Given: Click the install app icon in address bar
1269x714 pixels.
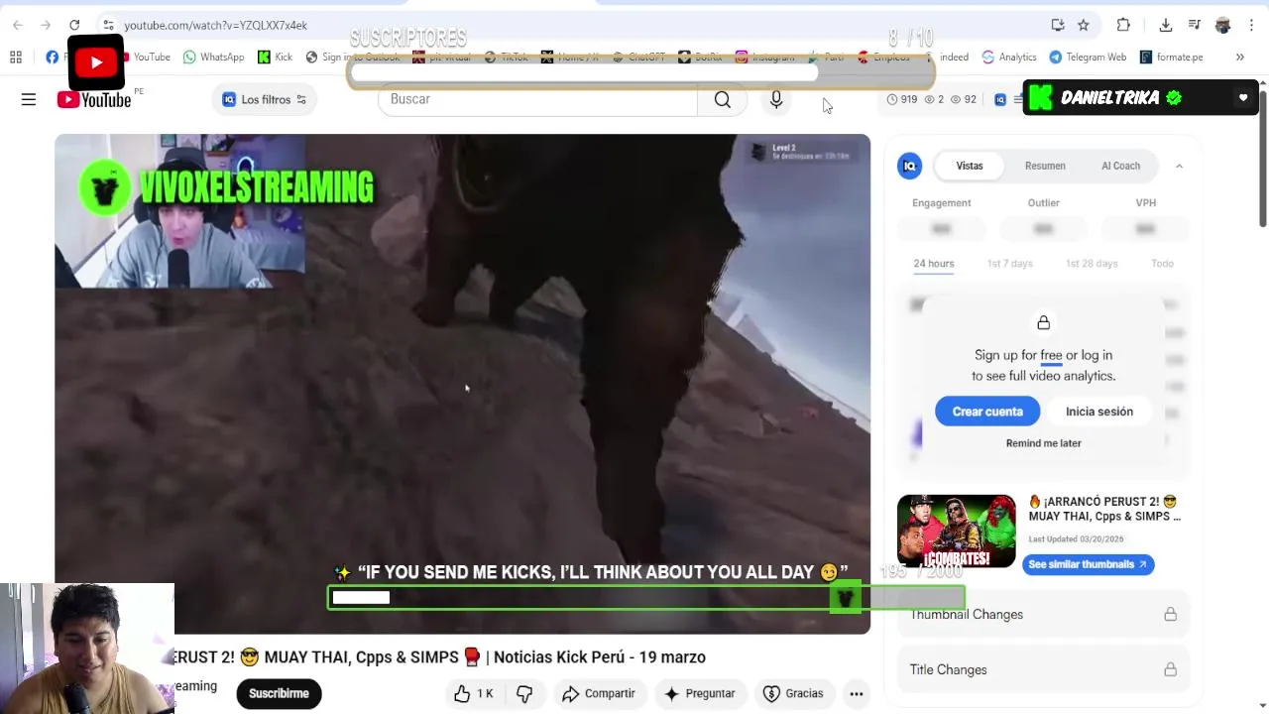Looking at the screenshot, I should 1058,25.
